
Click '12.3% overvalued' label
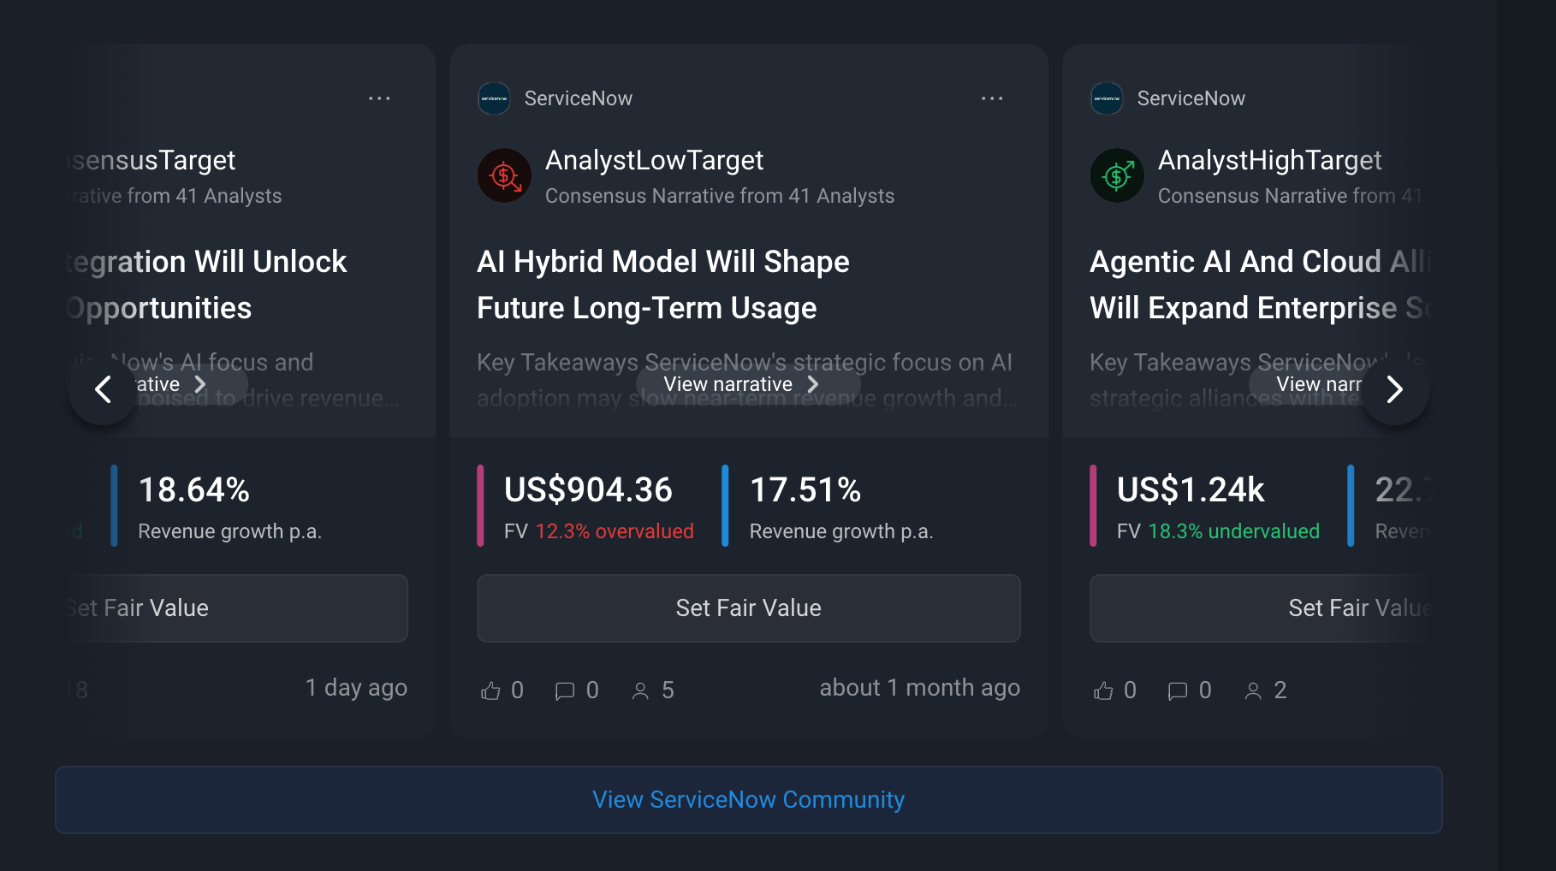(x=615, y=531)
